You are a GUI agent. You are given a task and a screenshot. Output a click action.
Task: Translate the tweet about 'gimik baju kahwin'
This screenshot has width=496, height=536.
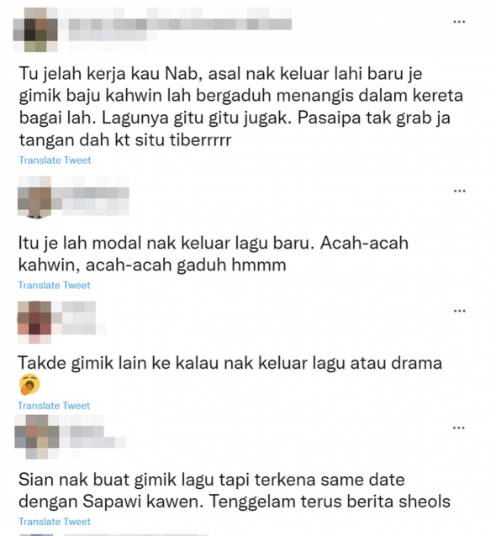(55, 160)
